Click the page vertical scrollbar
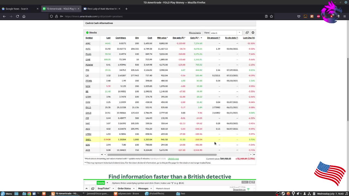Image resolution: width=349 pixels, height=196 pixels. pyautogui.click(x=348, y=90)
